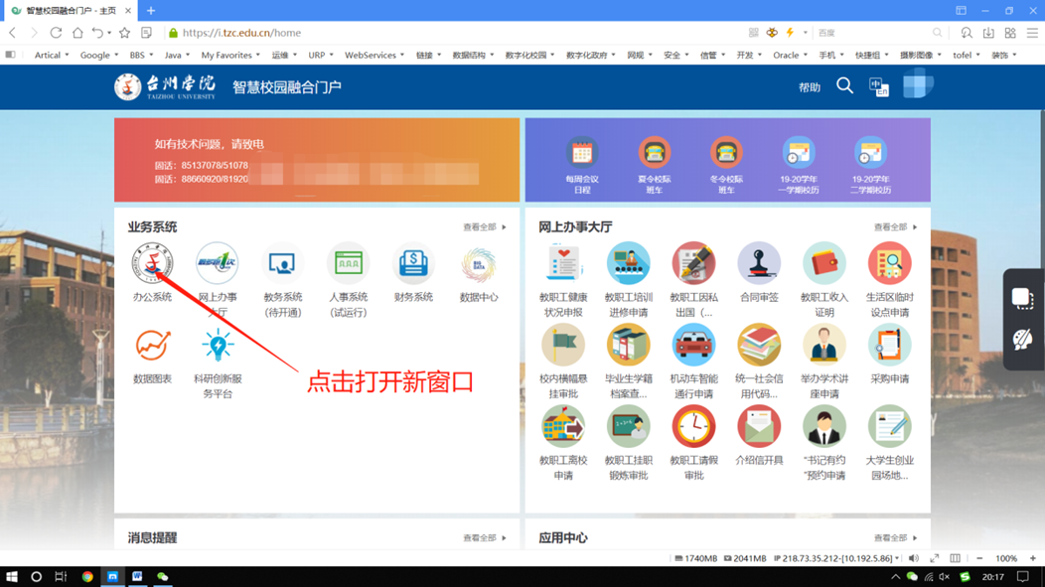This screenshot has width=1045, height=587.
Task: Toggle the browser mute speaker icon in status bar
Action: pyautogui.click(x=914, y=559)
